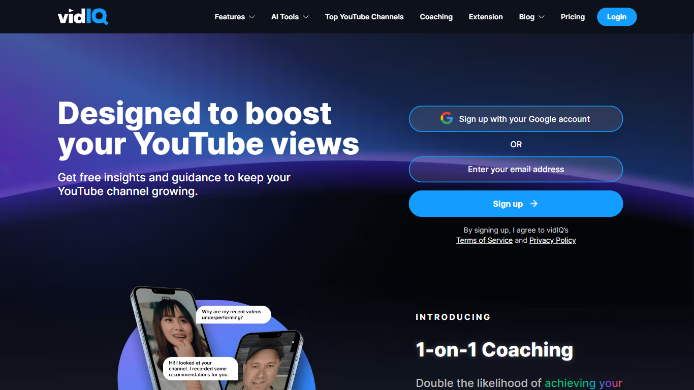Focus the email address input field
Image resolution: width=694 pixels, height=390 pixels.
pyautogui.click(x=516, y=169)
